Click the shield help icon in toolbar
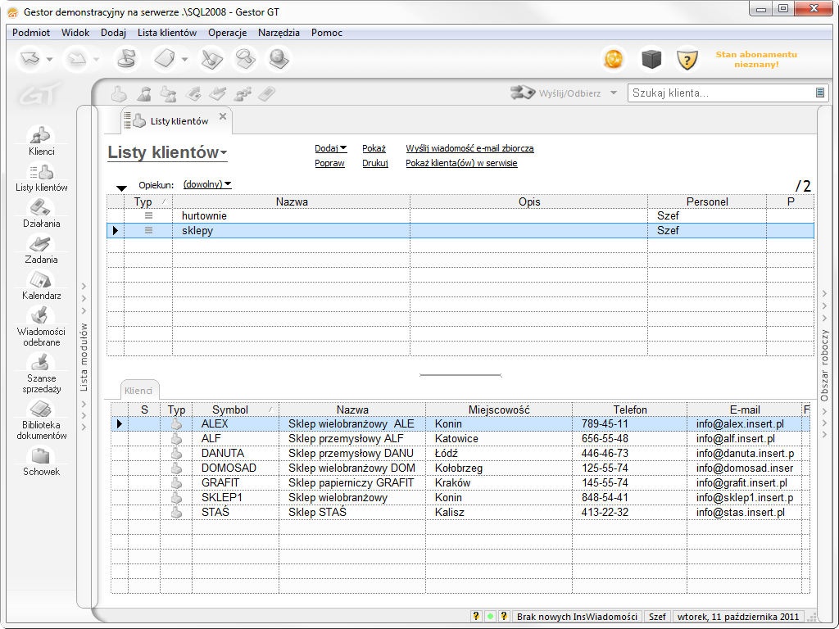This screenshot has width=839, height=629. coord(687,59)
